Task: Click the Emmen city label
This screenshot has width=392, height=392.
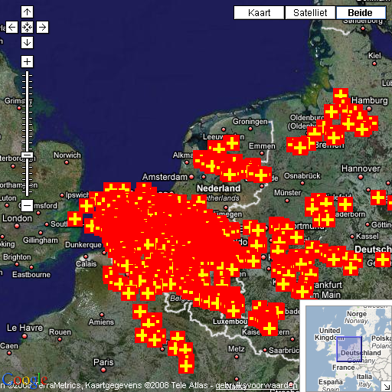Action: 262,146
